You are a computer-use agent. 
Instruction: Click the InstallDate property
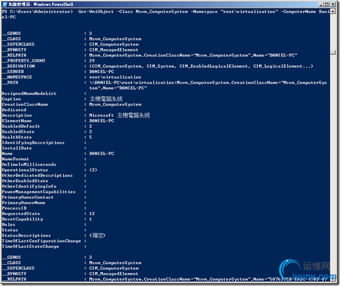[17, 148]
